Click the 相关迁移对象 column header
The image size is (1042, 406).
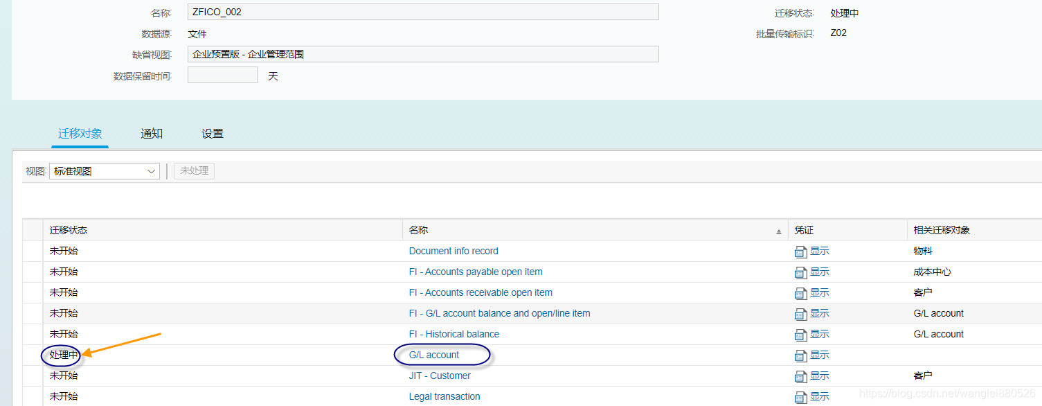coord(974,230)
